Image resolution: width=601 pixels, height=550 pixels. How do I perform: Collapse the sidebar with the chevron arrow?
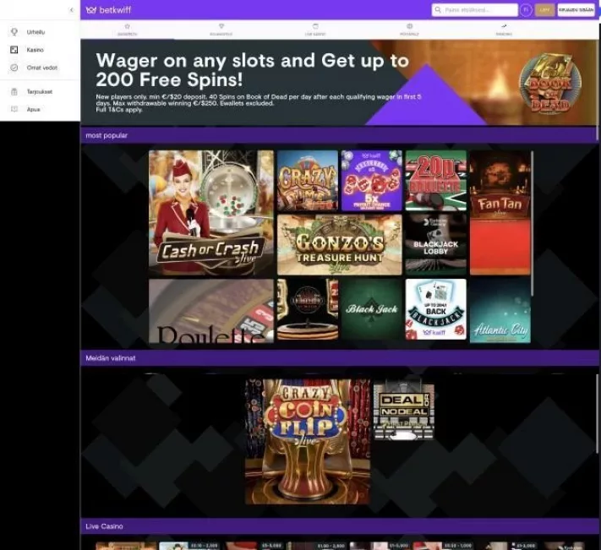tap(71, 10)
